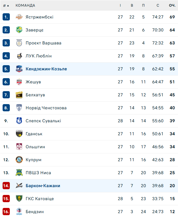Click the Белхатув team logo
The height and width of the screenshot is (216, 178).
19,95
